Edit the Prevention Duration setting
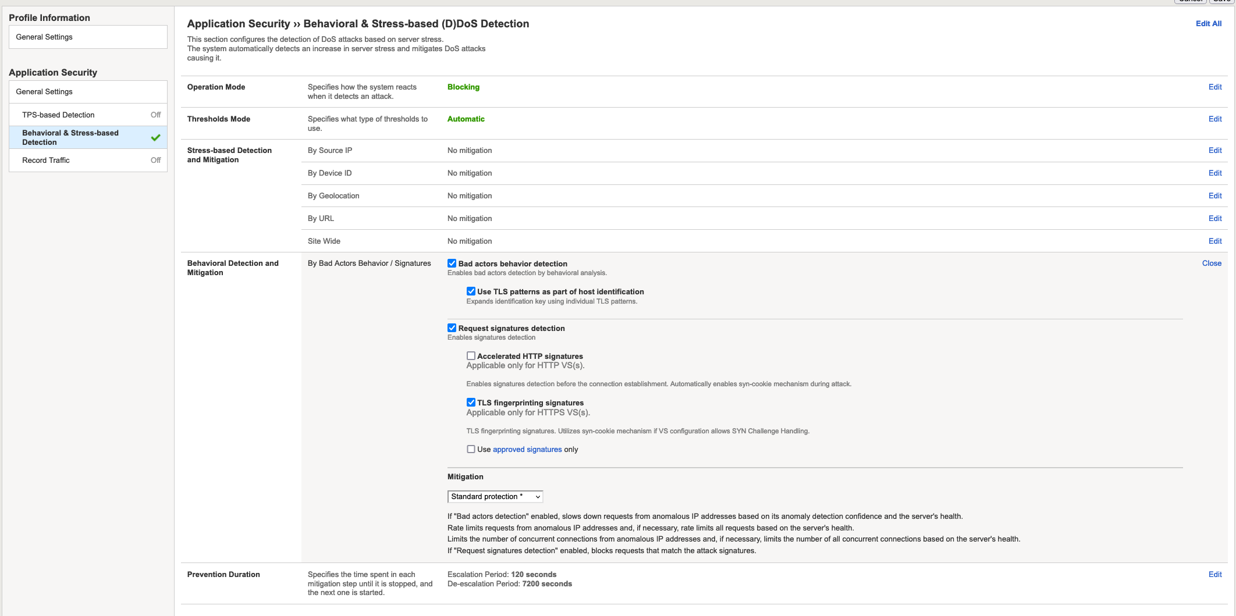The height and width of the screenshot is (616, 1236). (x=1214, y=575)
